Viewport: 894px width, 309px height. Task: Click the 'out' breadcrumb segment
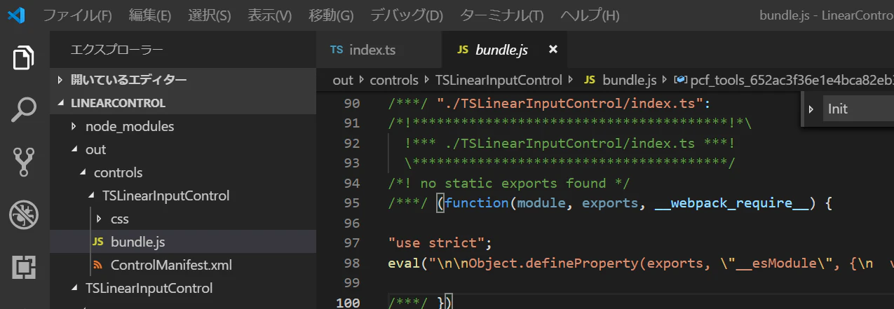pos(343,80)
